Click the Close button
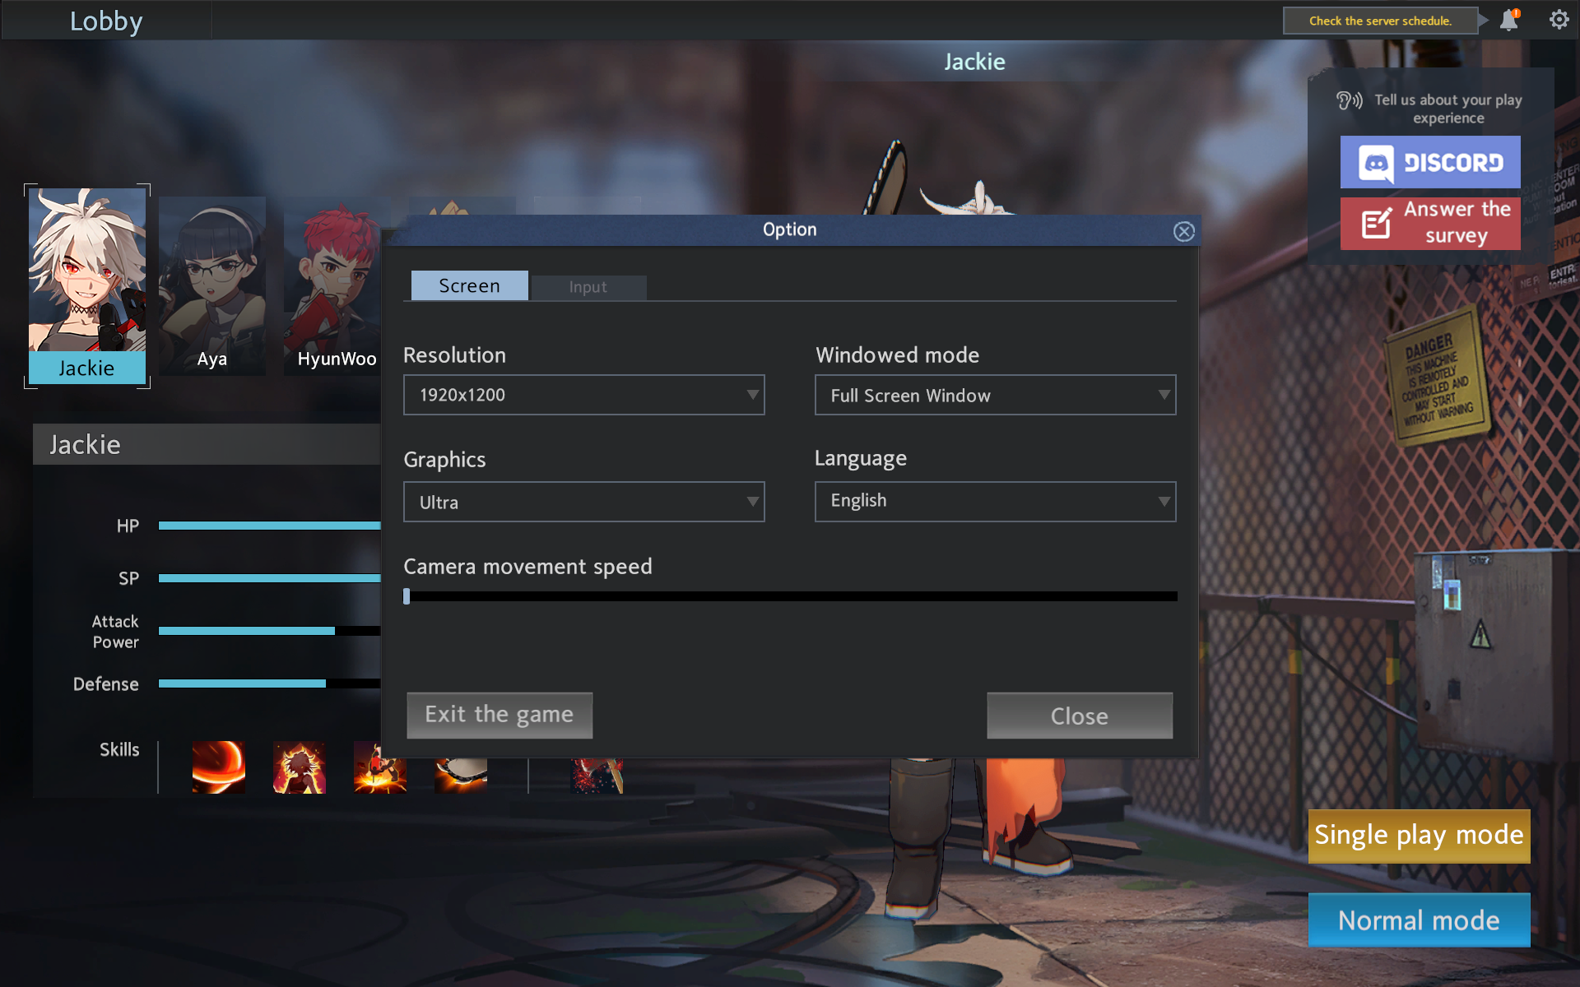 [x=1080, y=716]
